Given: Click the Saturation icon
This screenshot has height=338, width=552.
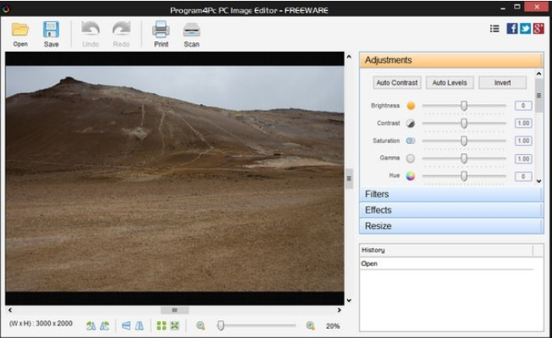Looking at the screenshot, I should pyautogui.click(x=411, y=141).
